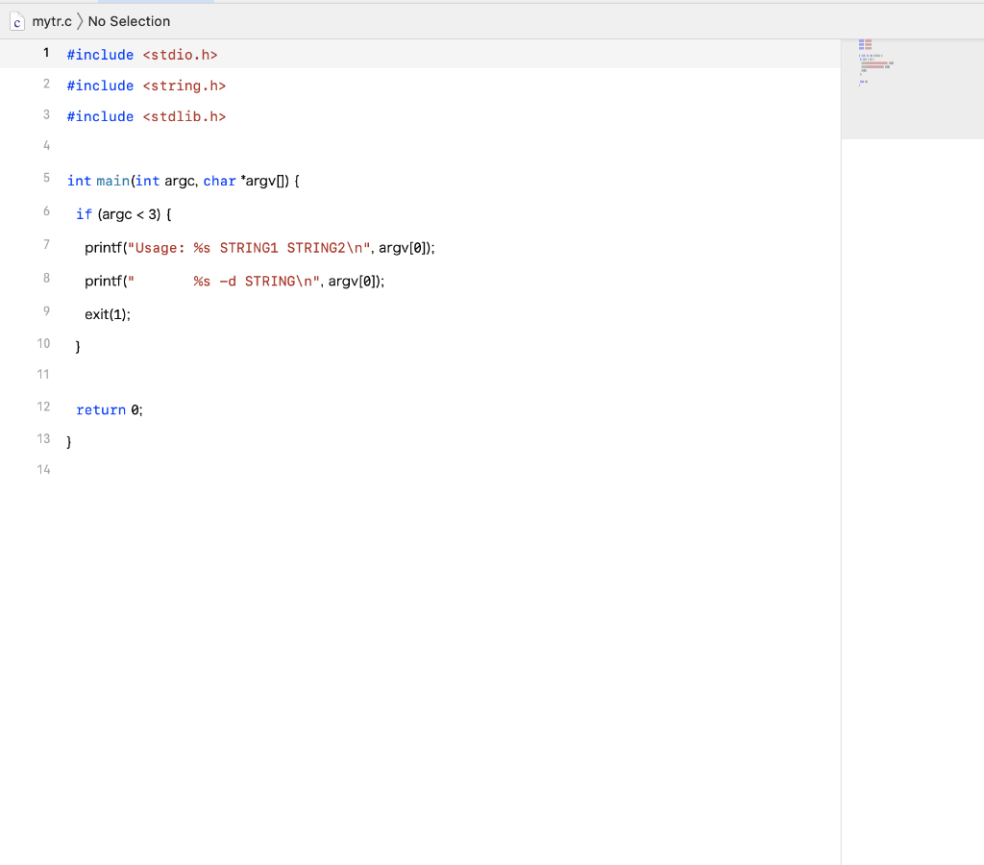Click the closing brace on line 13
Image resolution: width=984 pixels, height=865 pixels.
(x=67, y=440)
